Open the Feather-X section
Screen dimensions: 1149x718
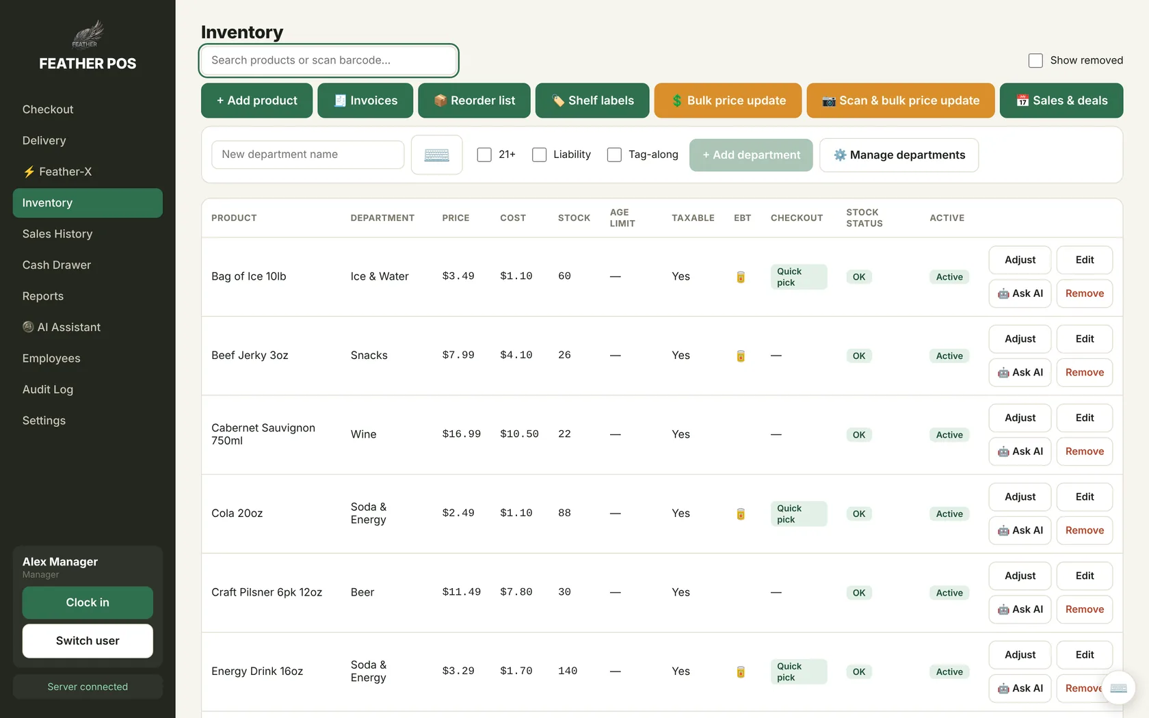pyautogui.click(x=88, y=172)
